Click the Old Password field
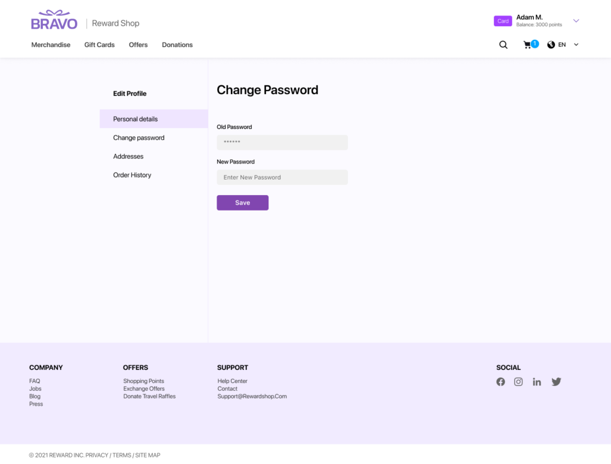 point(282,143)
